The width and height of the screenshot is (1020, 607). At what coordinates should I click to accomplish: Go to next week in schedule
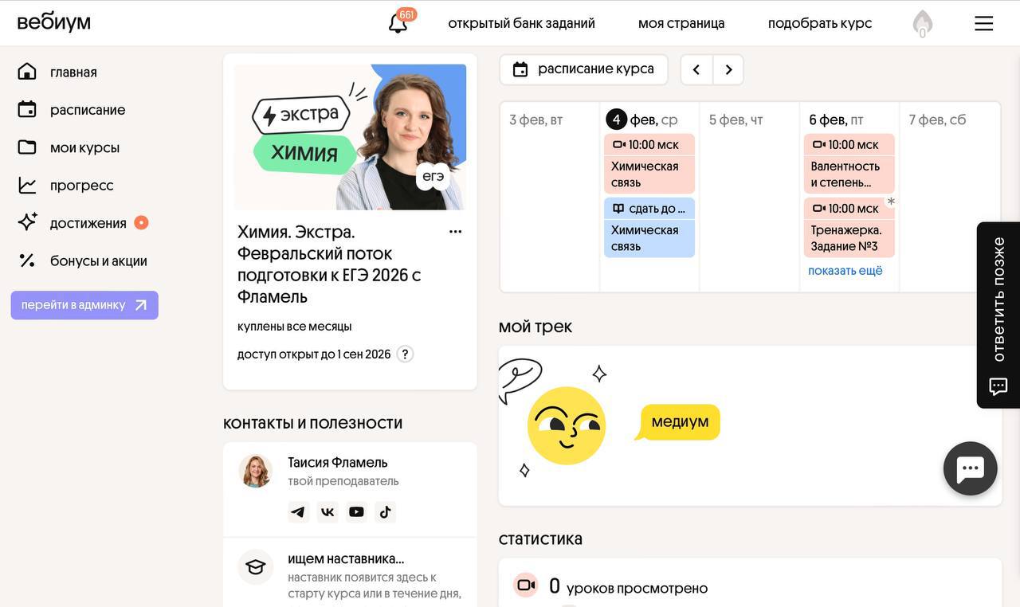(728, 69)
